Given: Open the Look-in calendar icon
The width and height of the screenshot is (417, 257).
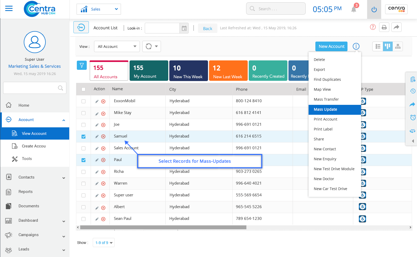Looking at the screenshot, I should tap(184, 28).
